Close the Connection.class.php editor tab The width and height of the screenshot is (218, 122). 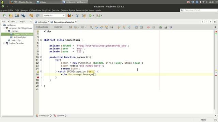[76, 22]
